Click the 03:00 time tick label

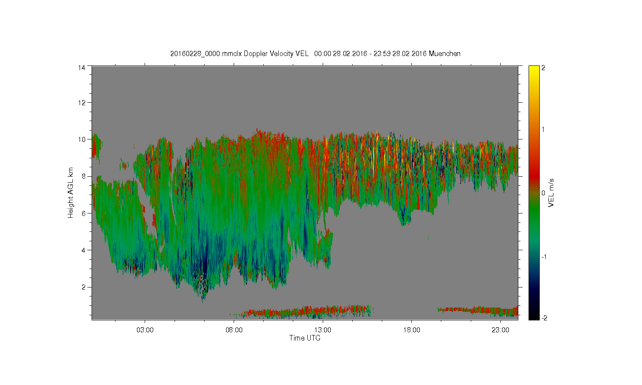coord(145,330)
